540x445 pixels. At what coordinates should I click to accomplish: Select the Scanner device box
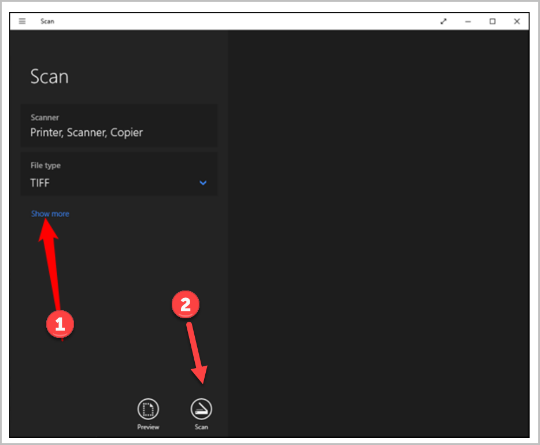pyautogui.click(x=119, y=126)
